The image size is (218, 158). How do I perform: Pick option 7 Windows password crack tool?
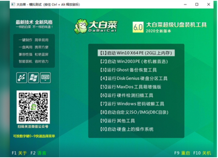[x=132, y=104]
